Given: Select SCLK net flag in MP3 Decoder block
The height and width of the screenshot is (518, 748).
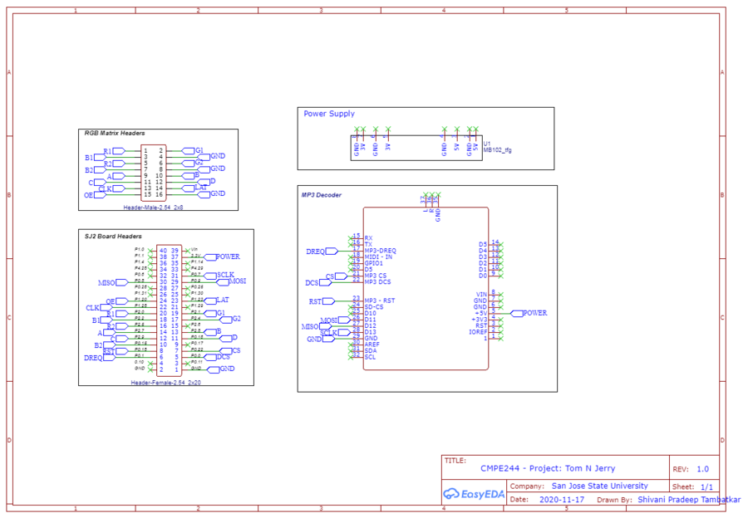Looking at the screenshot, I should (x=336, y=333).
